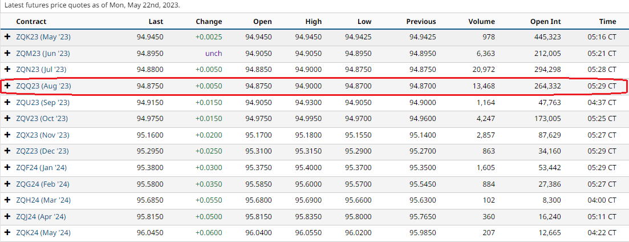Click plus icon beside ZQH24 (Mar '24)
This screenshot has width=629, height=242.
pyautogui.click(x=7, y=200)
